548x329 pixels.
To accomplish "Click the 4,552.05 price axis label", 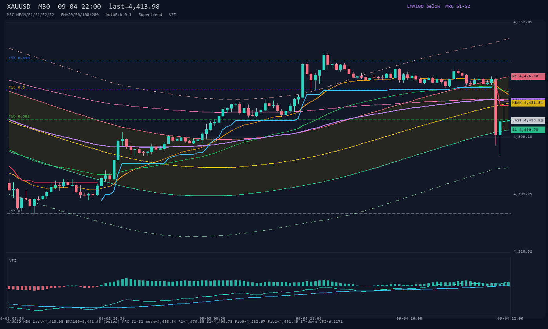I will coord(523,22).
